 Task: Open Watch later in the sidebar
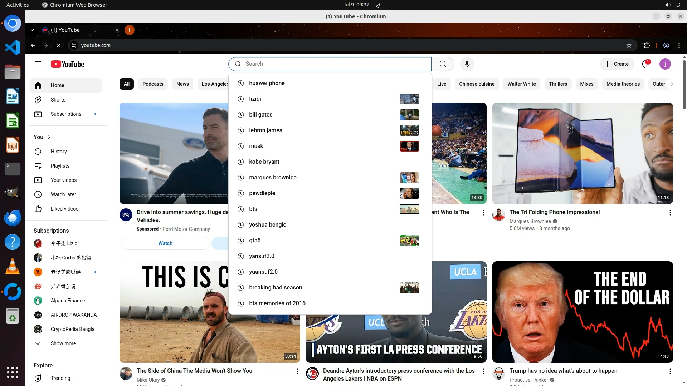pos(63,194)
